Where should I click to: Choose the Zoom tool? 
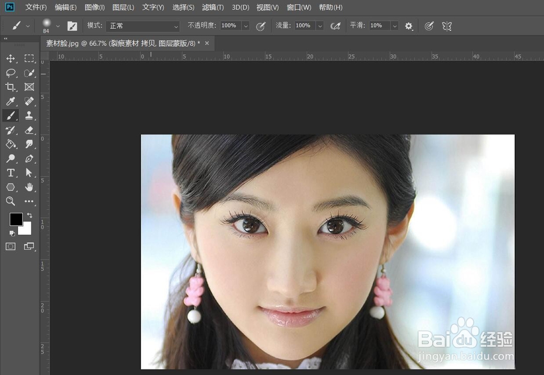(x=10, y=201)
